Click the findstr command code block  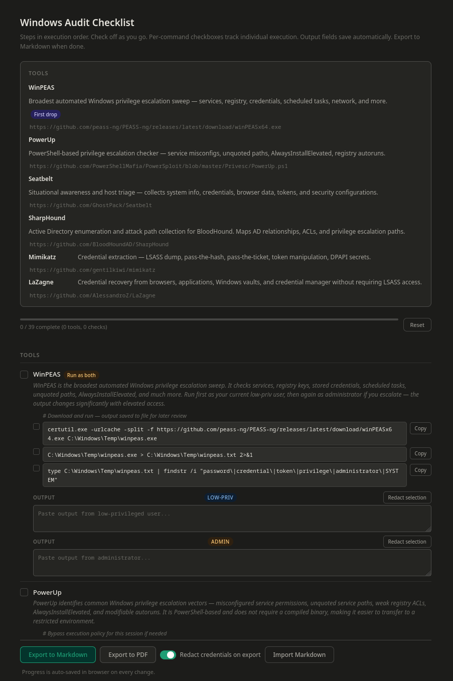coord(225,475)
